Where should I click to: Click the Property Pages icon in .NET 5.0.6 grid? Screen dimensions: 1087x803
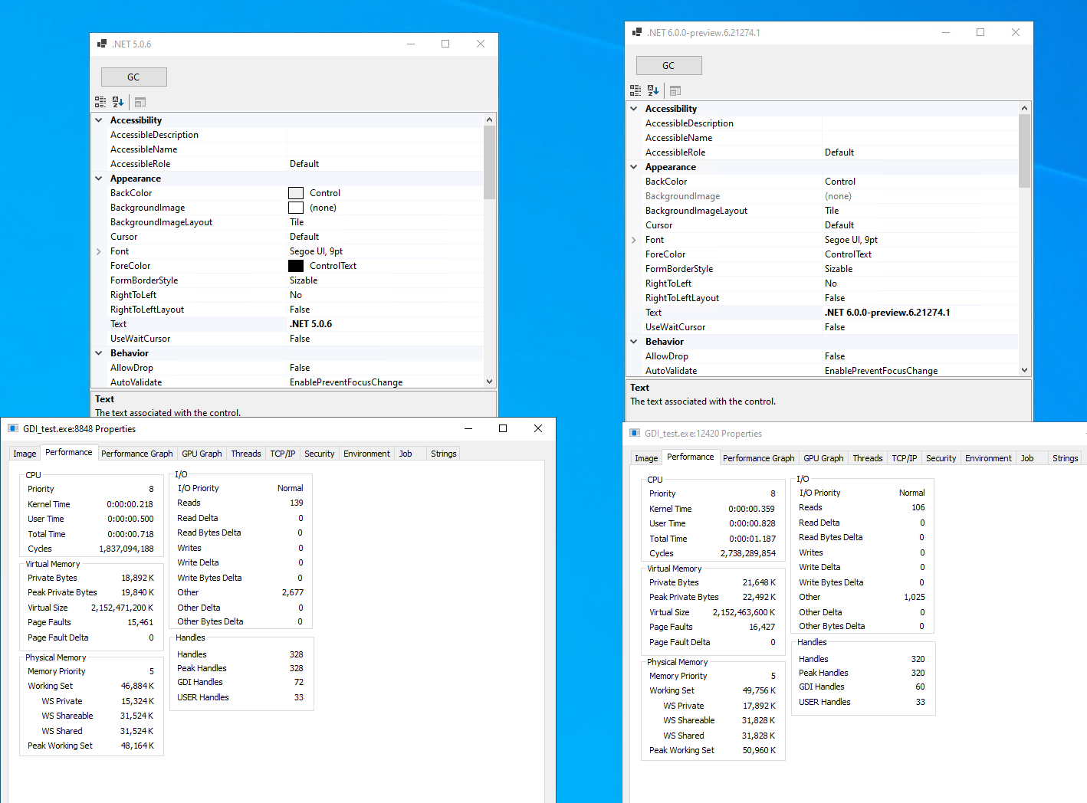tap(140, 101)
